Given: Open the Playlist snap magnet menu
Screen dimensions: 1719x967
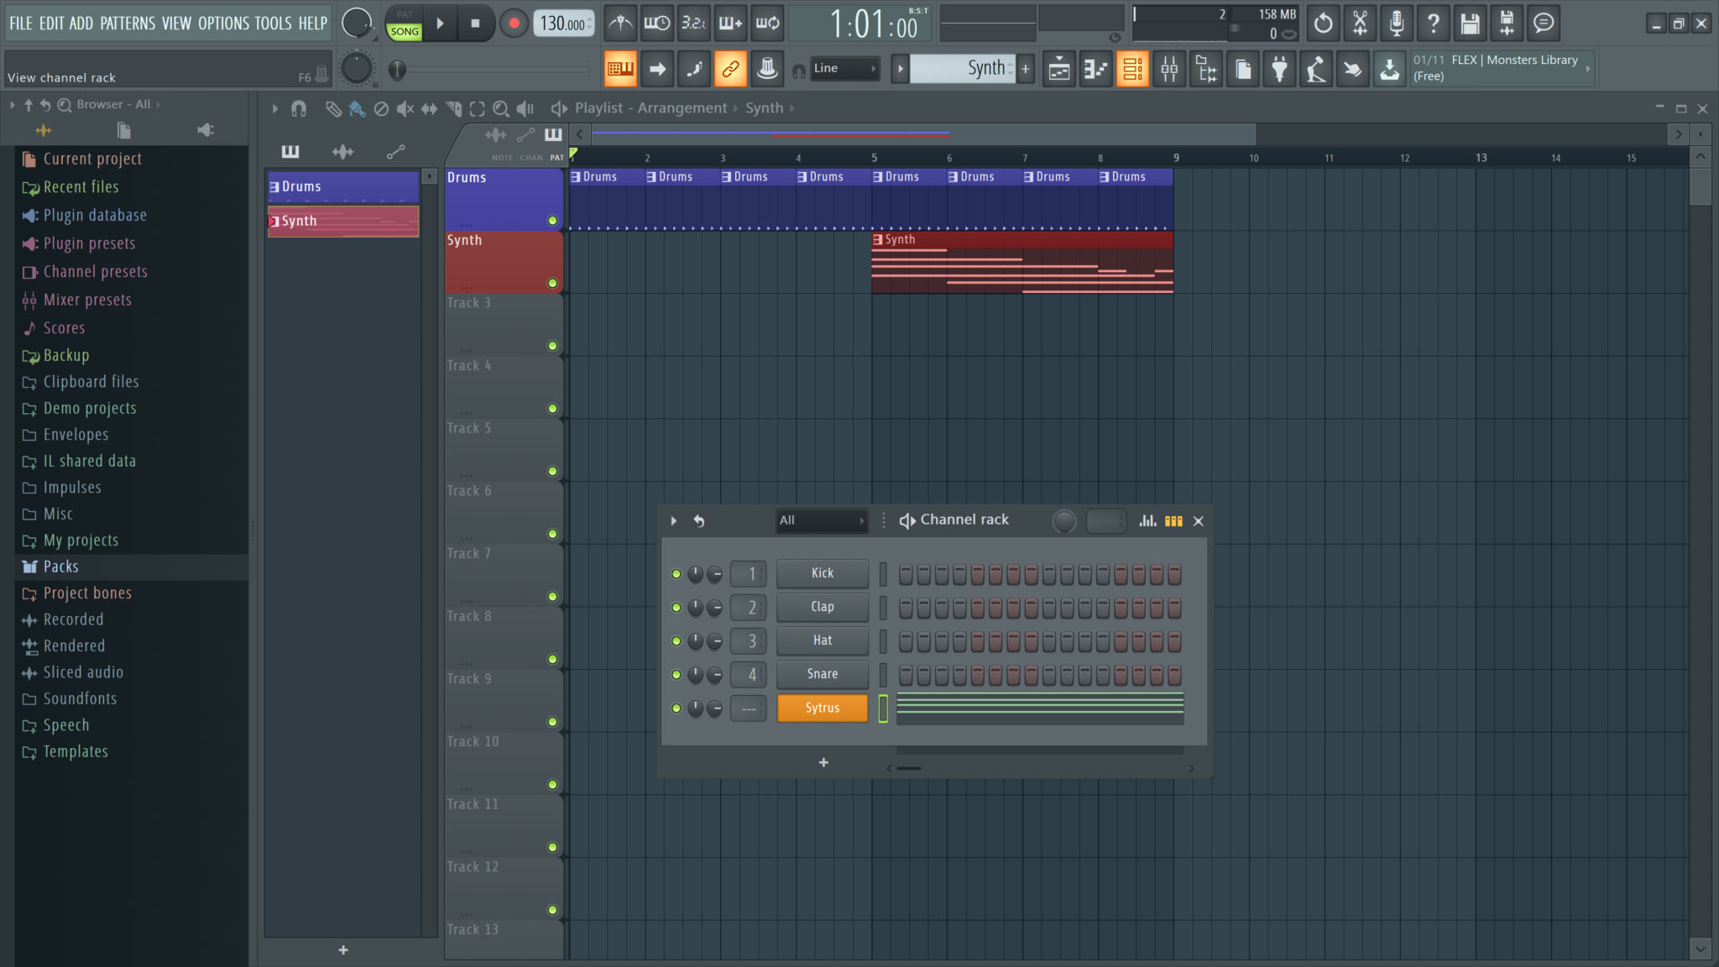Looking at the screenshot, I should 297,108.
